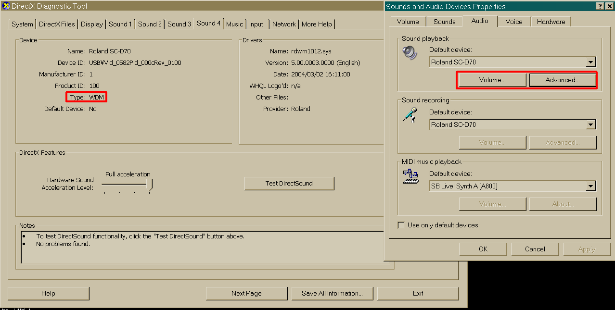
Task: Click the driver version 5.00.0003.0000 (English)
Action: click(326, 63)
